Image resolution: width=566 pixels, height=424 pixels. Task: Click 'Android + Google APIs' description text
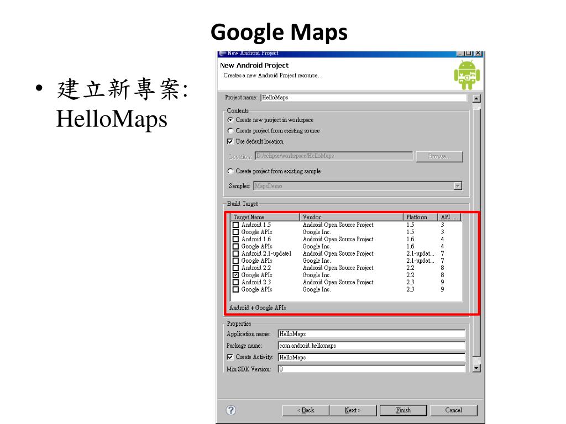[258, 308]
